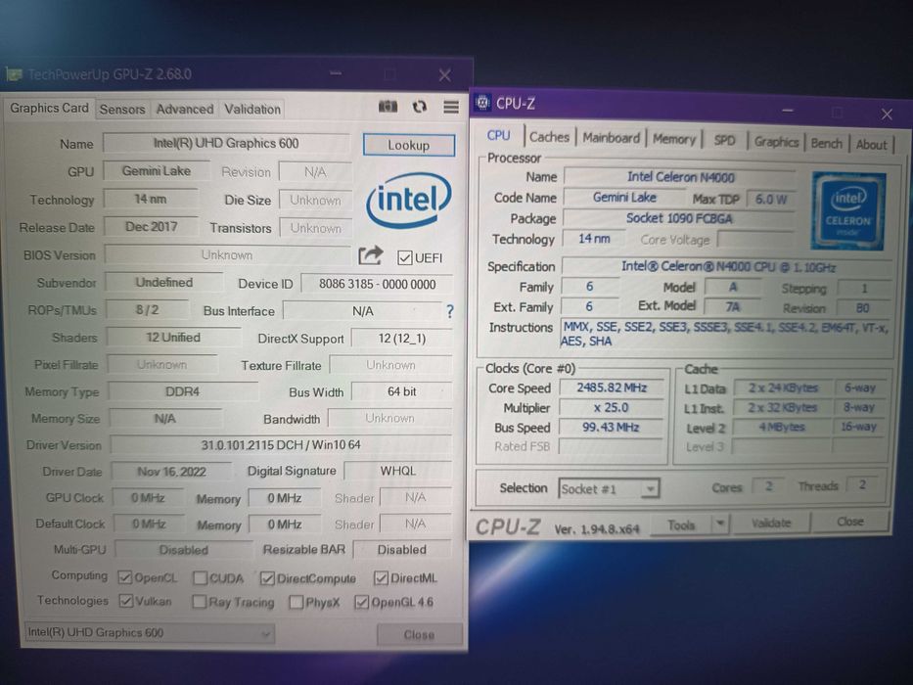Click the Release Date value Dec 2017
913x685 pixels.
point(151,227)
